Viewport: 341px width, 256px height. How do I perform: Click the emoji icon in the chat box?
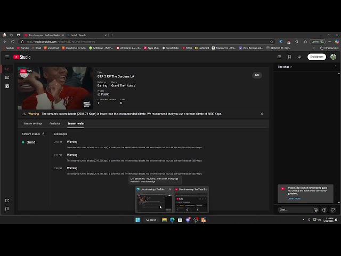click(x=316, y=210)
